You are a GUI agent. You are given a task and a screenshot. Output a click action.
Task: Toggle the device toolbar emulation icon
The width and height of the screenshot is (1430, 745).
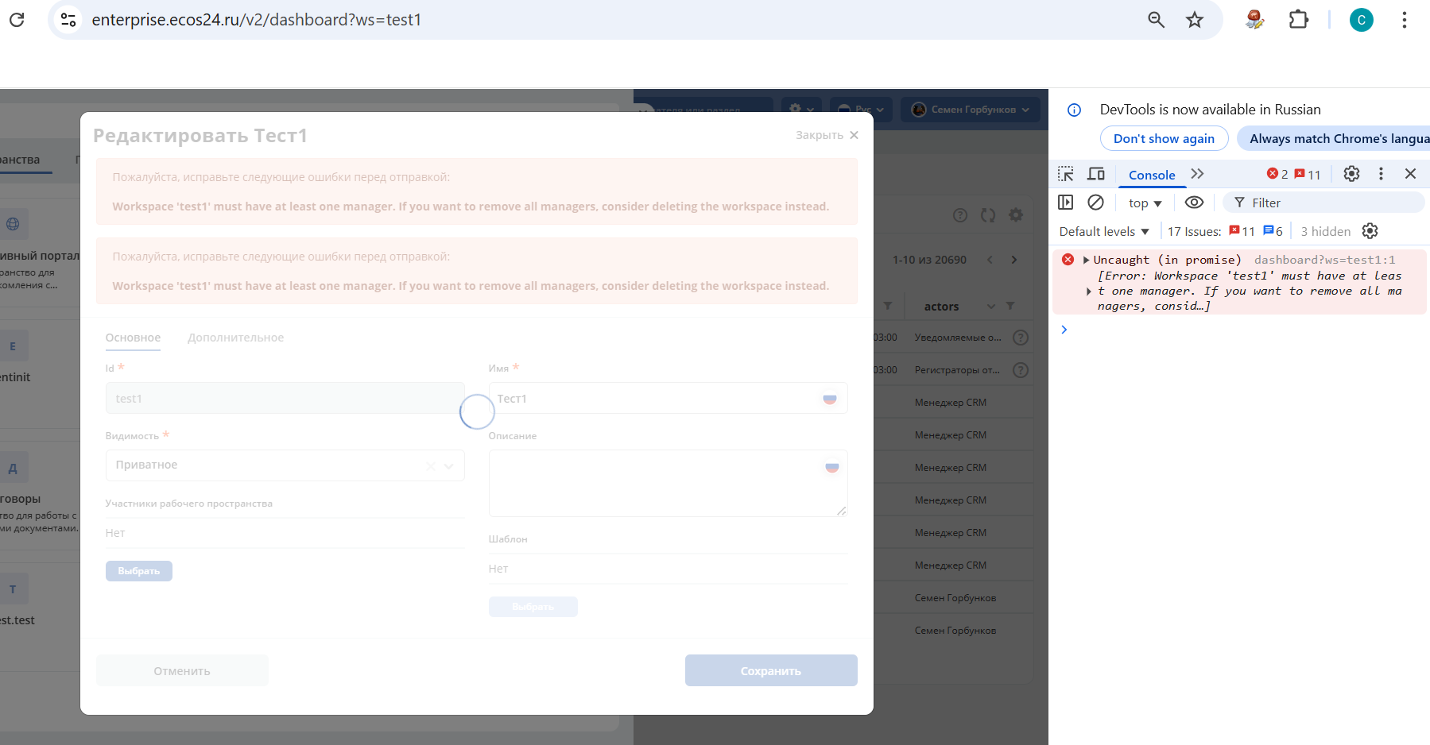point(1096,174)
